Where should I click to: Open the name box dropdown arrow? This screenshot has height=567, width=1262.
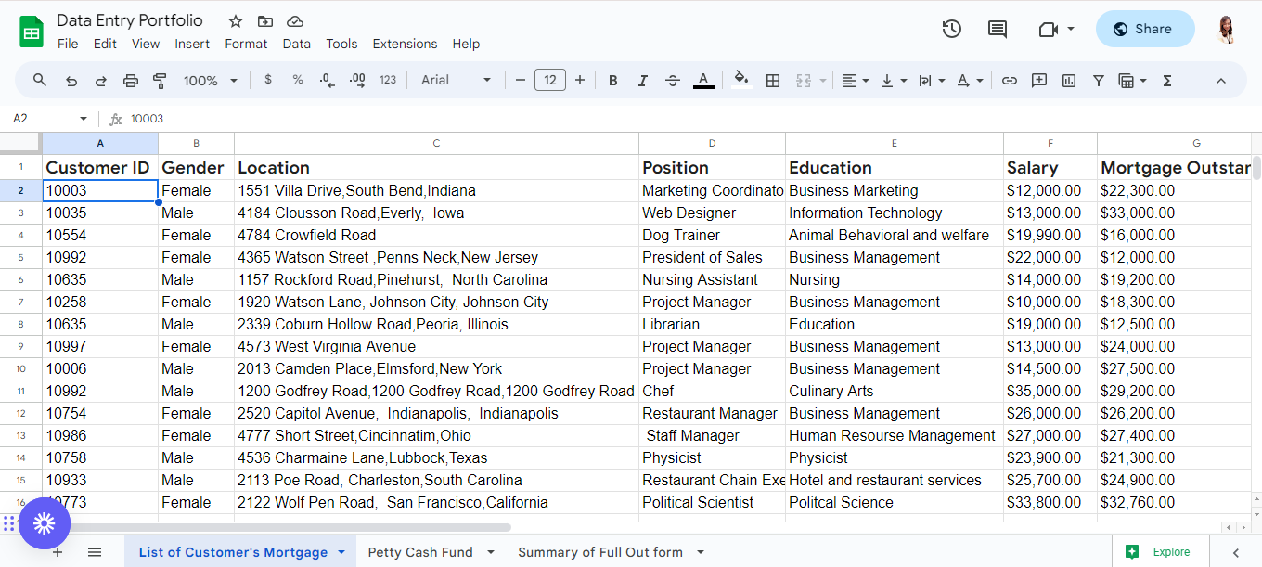(84, 119)
